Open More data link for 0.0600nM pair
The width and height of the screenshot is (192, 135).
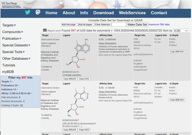tap(115, 55)
